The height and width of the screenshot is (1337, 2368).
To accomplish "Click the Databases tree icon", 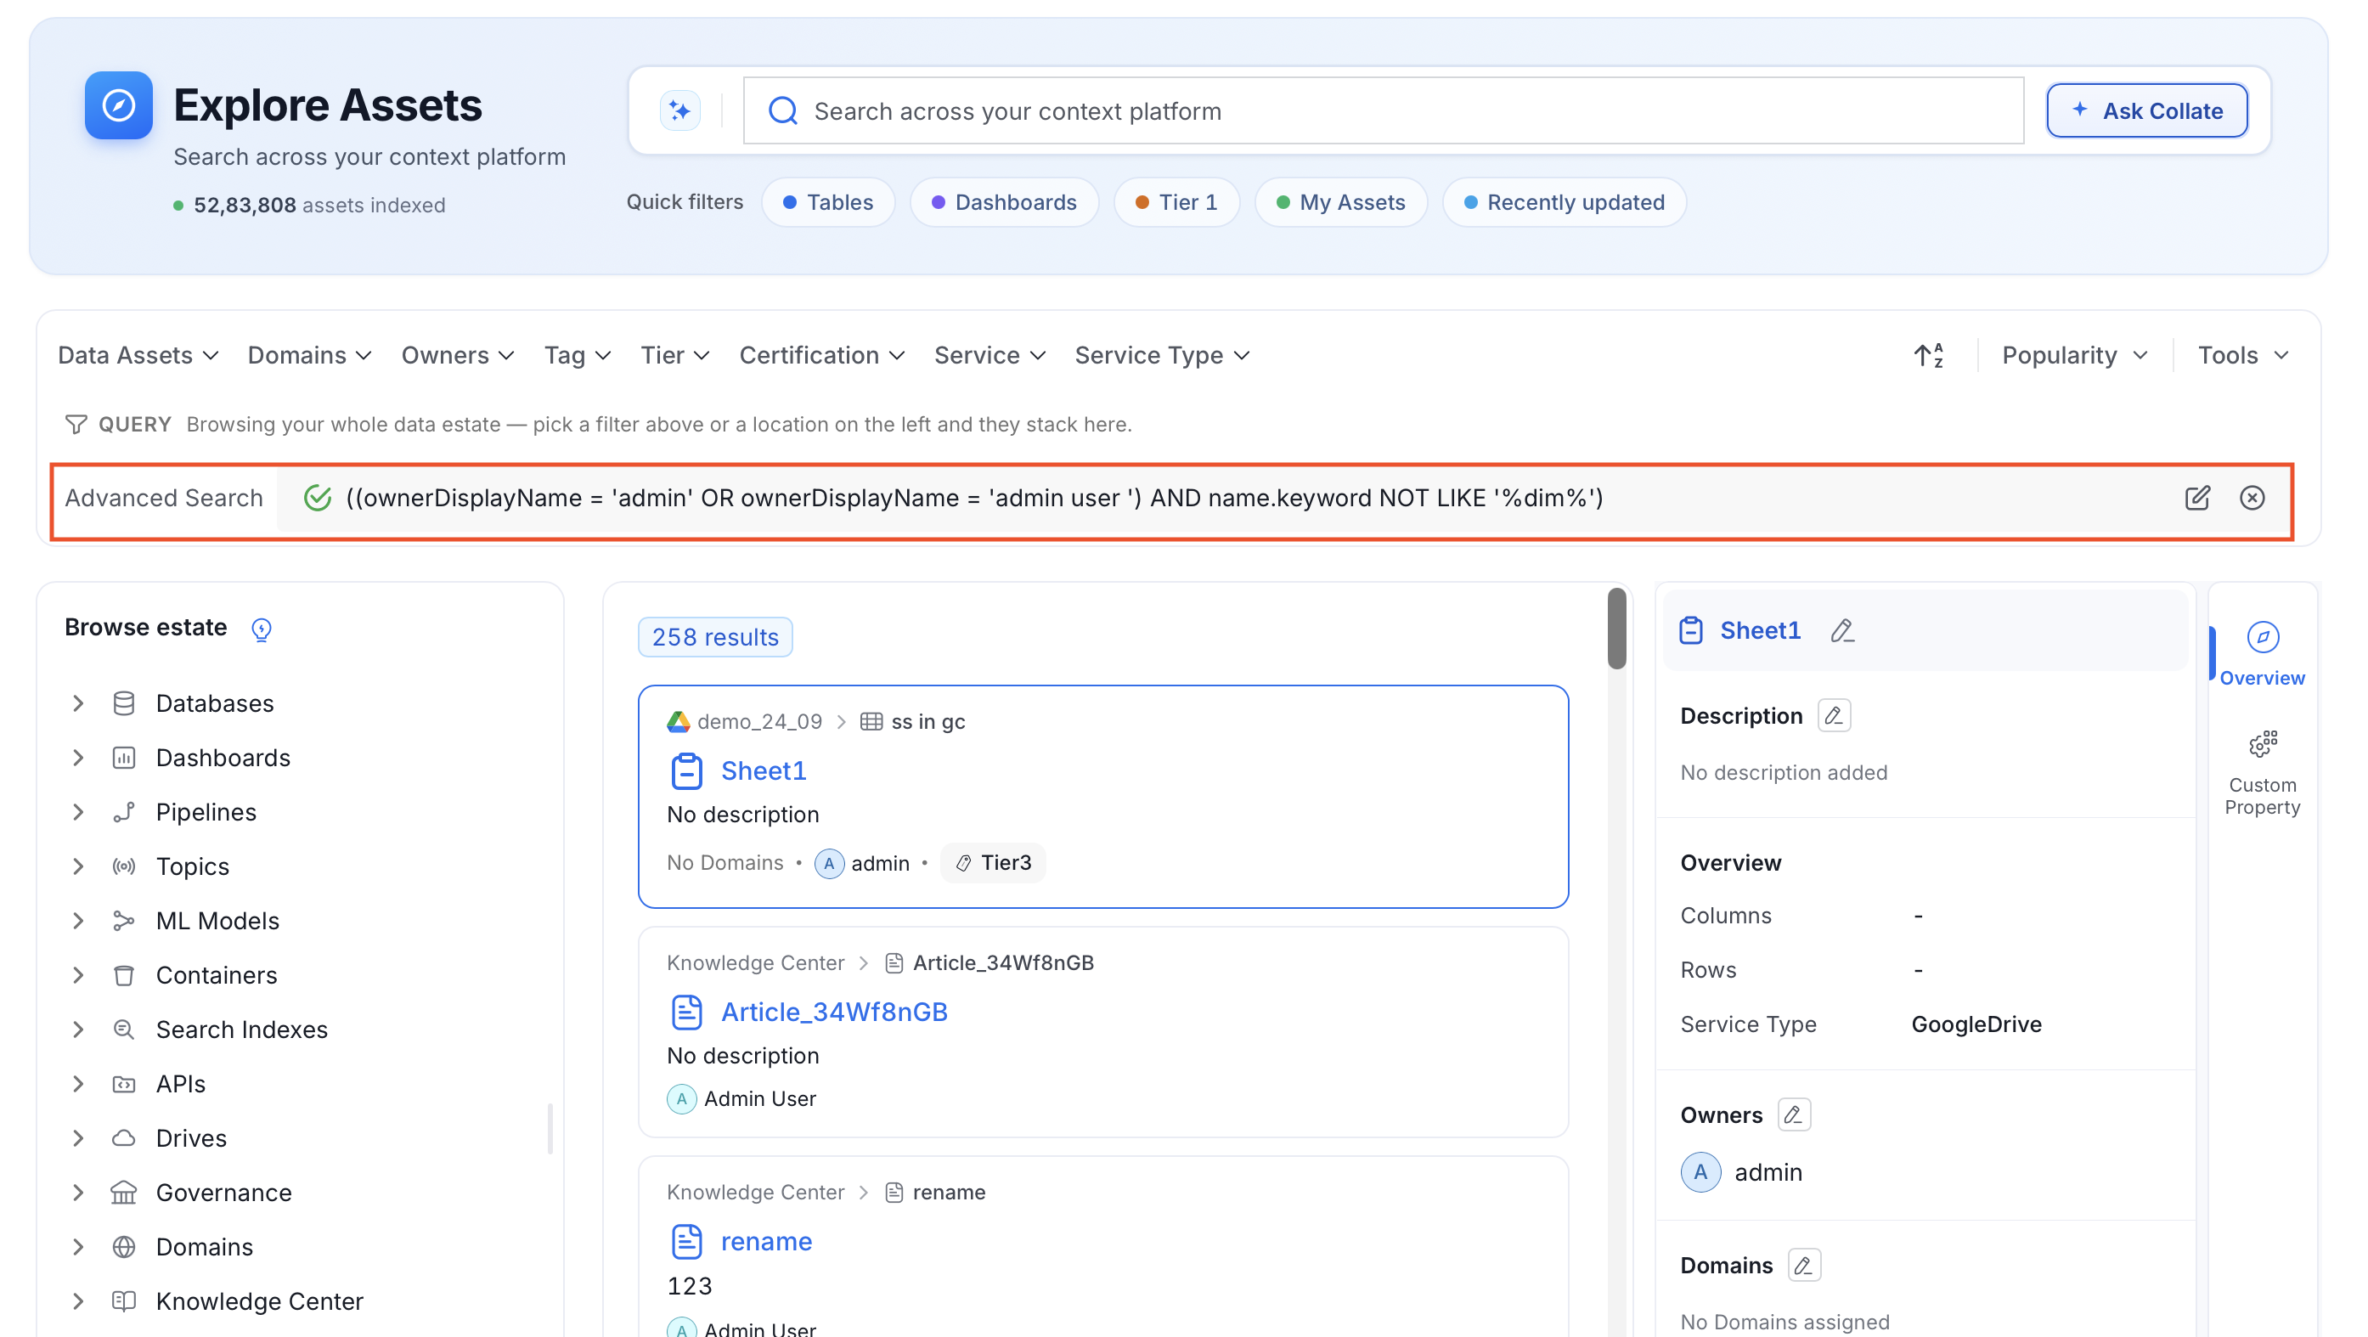I will coord(123,703).
